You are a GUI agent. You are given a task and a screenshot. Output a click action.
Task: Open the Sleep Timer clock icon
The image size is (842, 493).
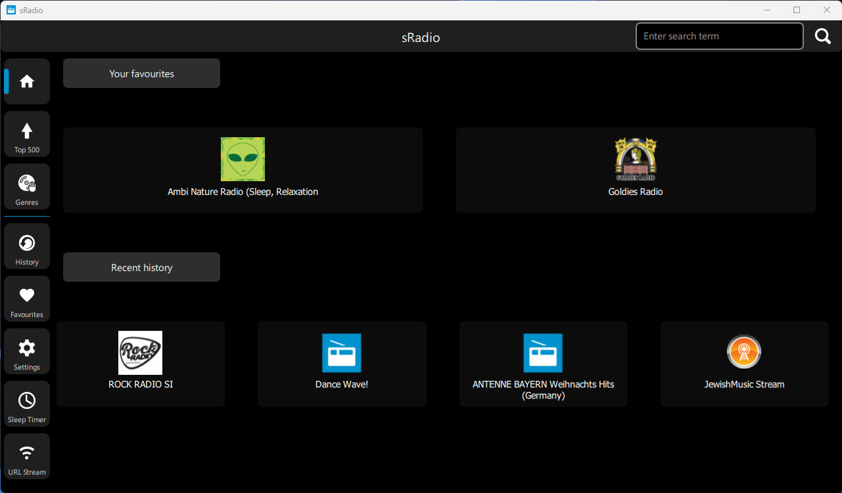[27, 400]
